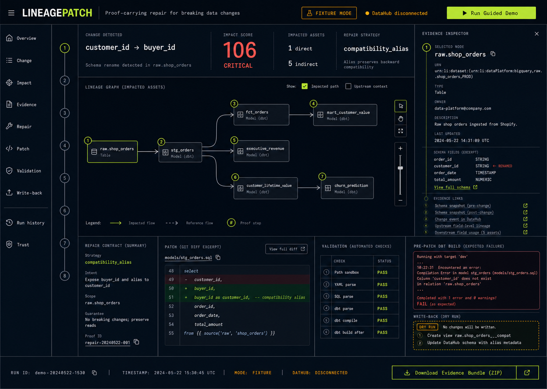Enable the Upstream context checkbox
The height and width of the screenshot is (389, 547).
(x=348, y=86)
